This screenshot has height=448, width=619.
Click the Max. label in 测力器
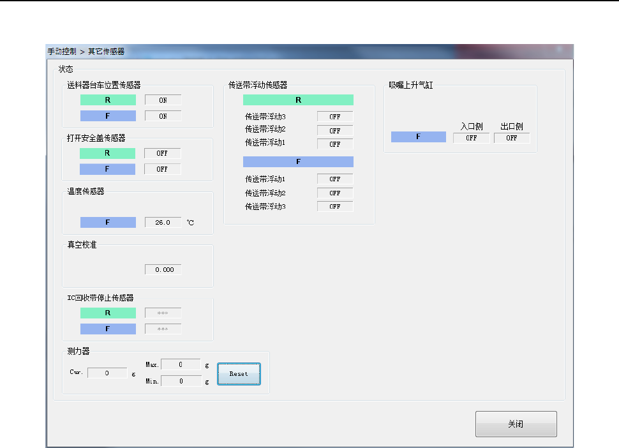click(152, 364)
